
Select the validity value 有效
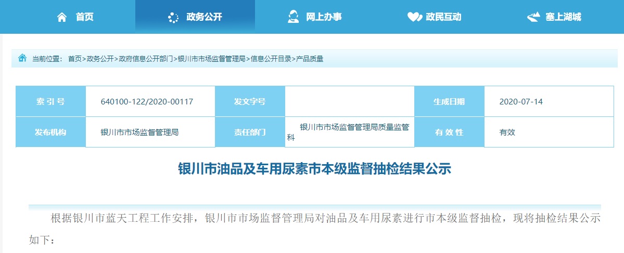coord(507,132)
